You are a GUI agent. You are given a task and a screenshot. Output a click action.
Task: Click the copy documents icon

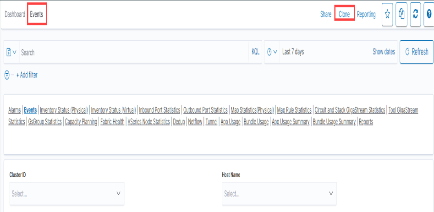pyautogui.click(x=401, y=15)
